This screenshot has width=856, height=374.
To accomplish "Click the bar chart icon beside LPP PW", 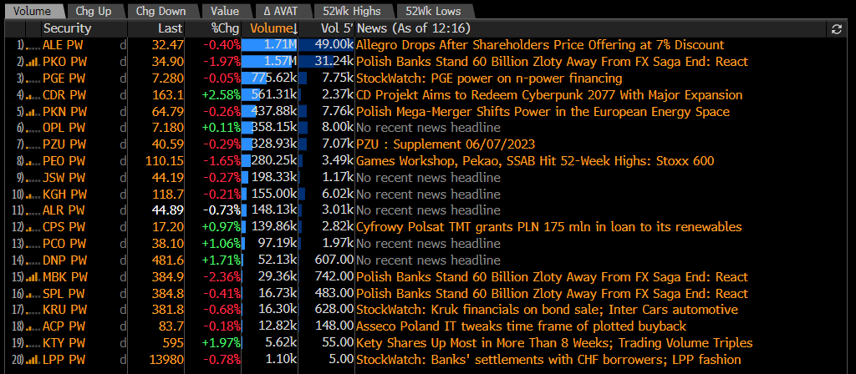I will [x=33, y=361].
